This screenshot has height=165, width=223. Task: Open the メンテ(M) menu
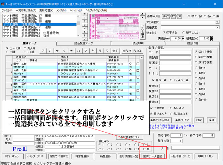[61, 11]
